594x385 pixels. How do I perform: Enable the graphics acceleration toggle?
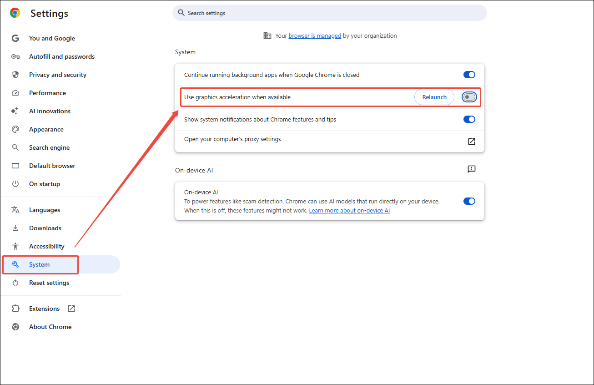click(469, 97)
